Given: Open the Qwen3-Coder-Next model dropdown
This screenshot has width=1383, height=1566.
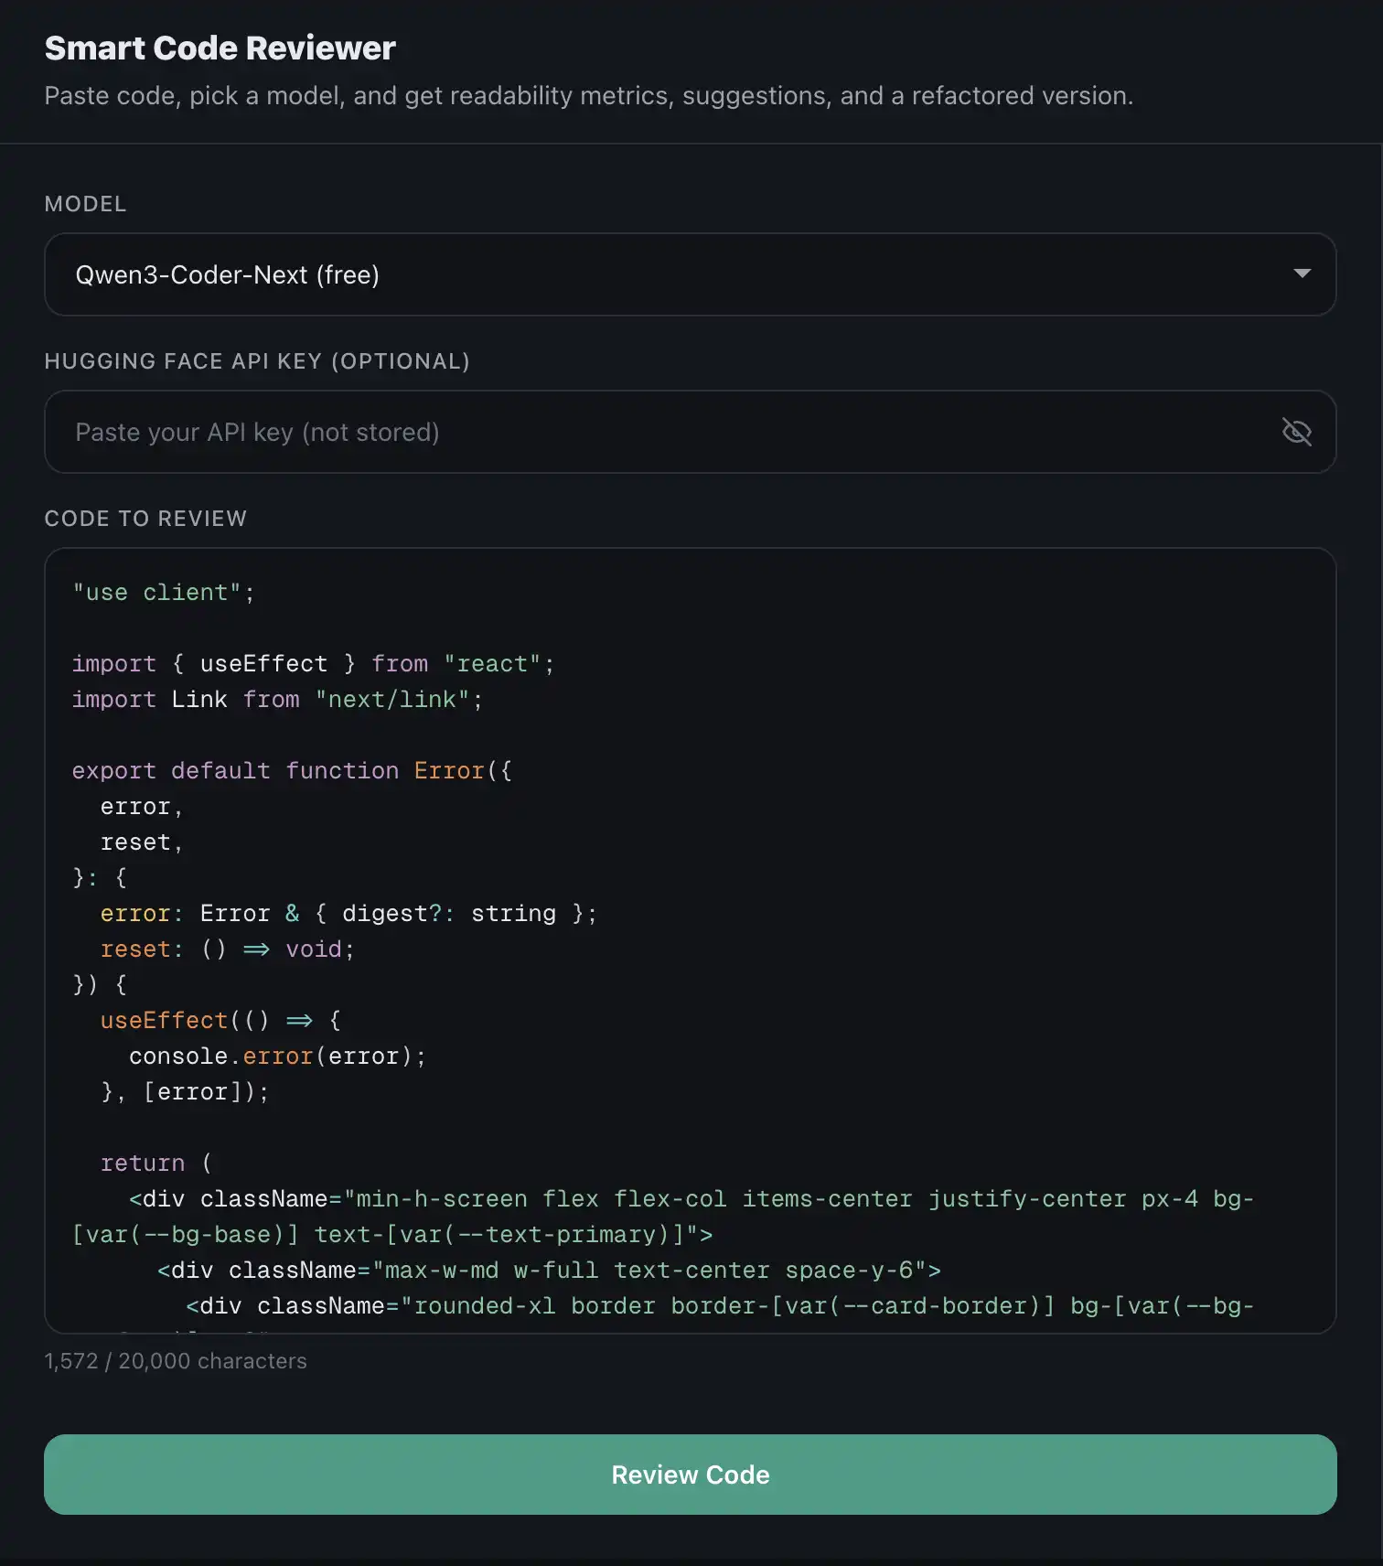Looking at the screenshot, I should point(691,274).
